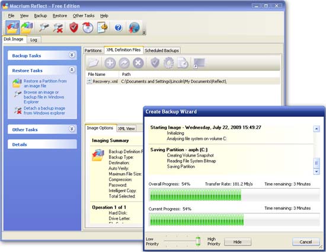Click the Path column header
The width and height of the screenshot is (326, 252).
click(199, 74)
